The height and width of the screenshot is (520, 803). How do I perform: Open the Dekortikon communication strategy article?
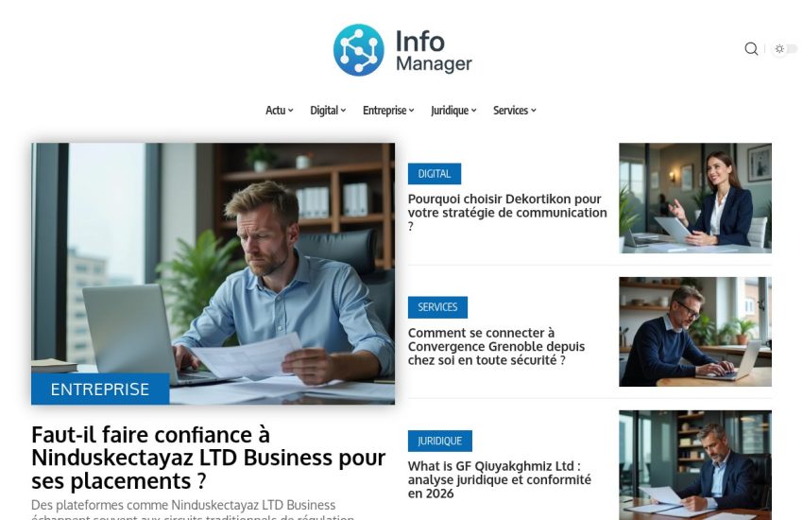pyautogui.click(x=507, y=212)
